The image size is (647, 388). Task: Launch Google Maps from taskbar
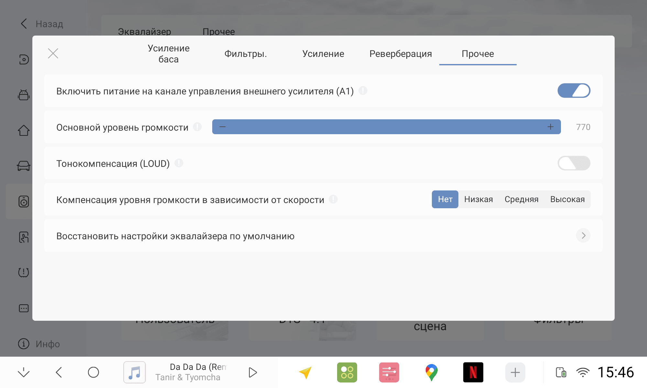[x=432, y=372]
